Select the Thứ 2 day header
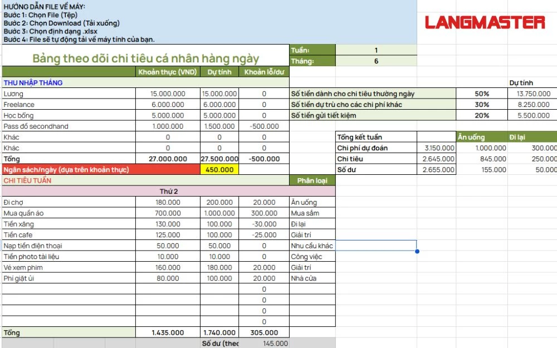 [x=168, y=192]
